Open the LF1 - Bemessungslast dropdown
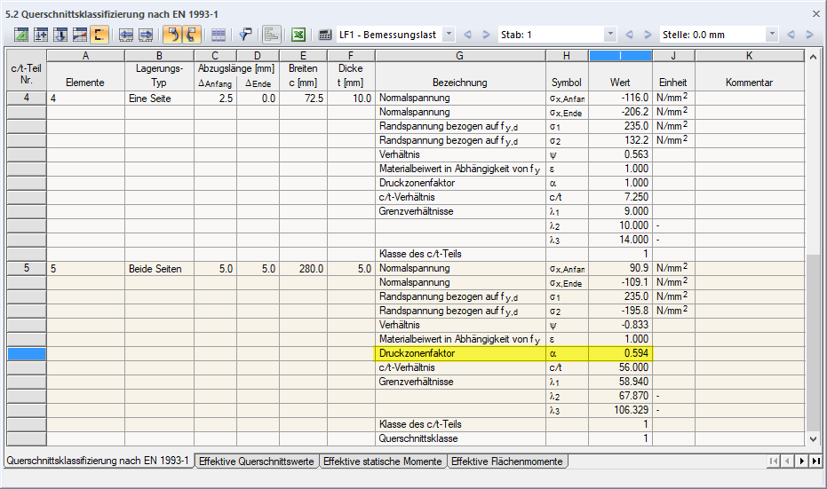This screenshot has height=489, width=827. [x=449, y=35]
